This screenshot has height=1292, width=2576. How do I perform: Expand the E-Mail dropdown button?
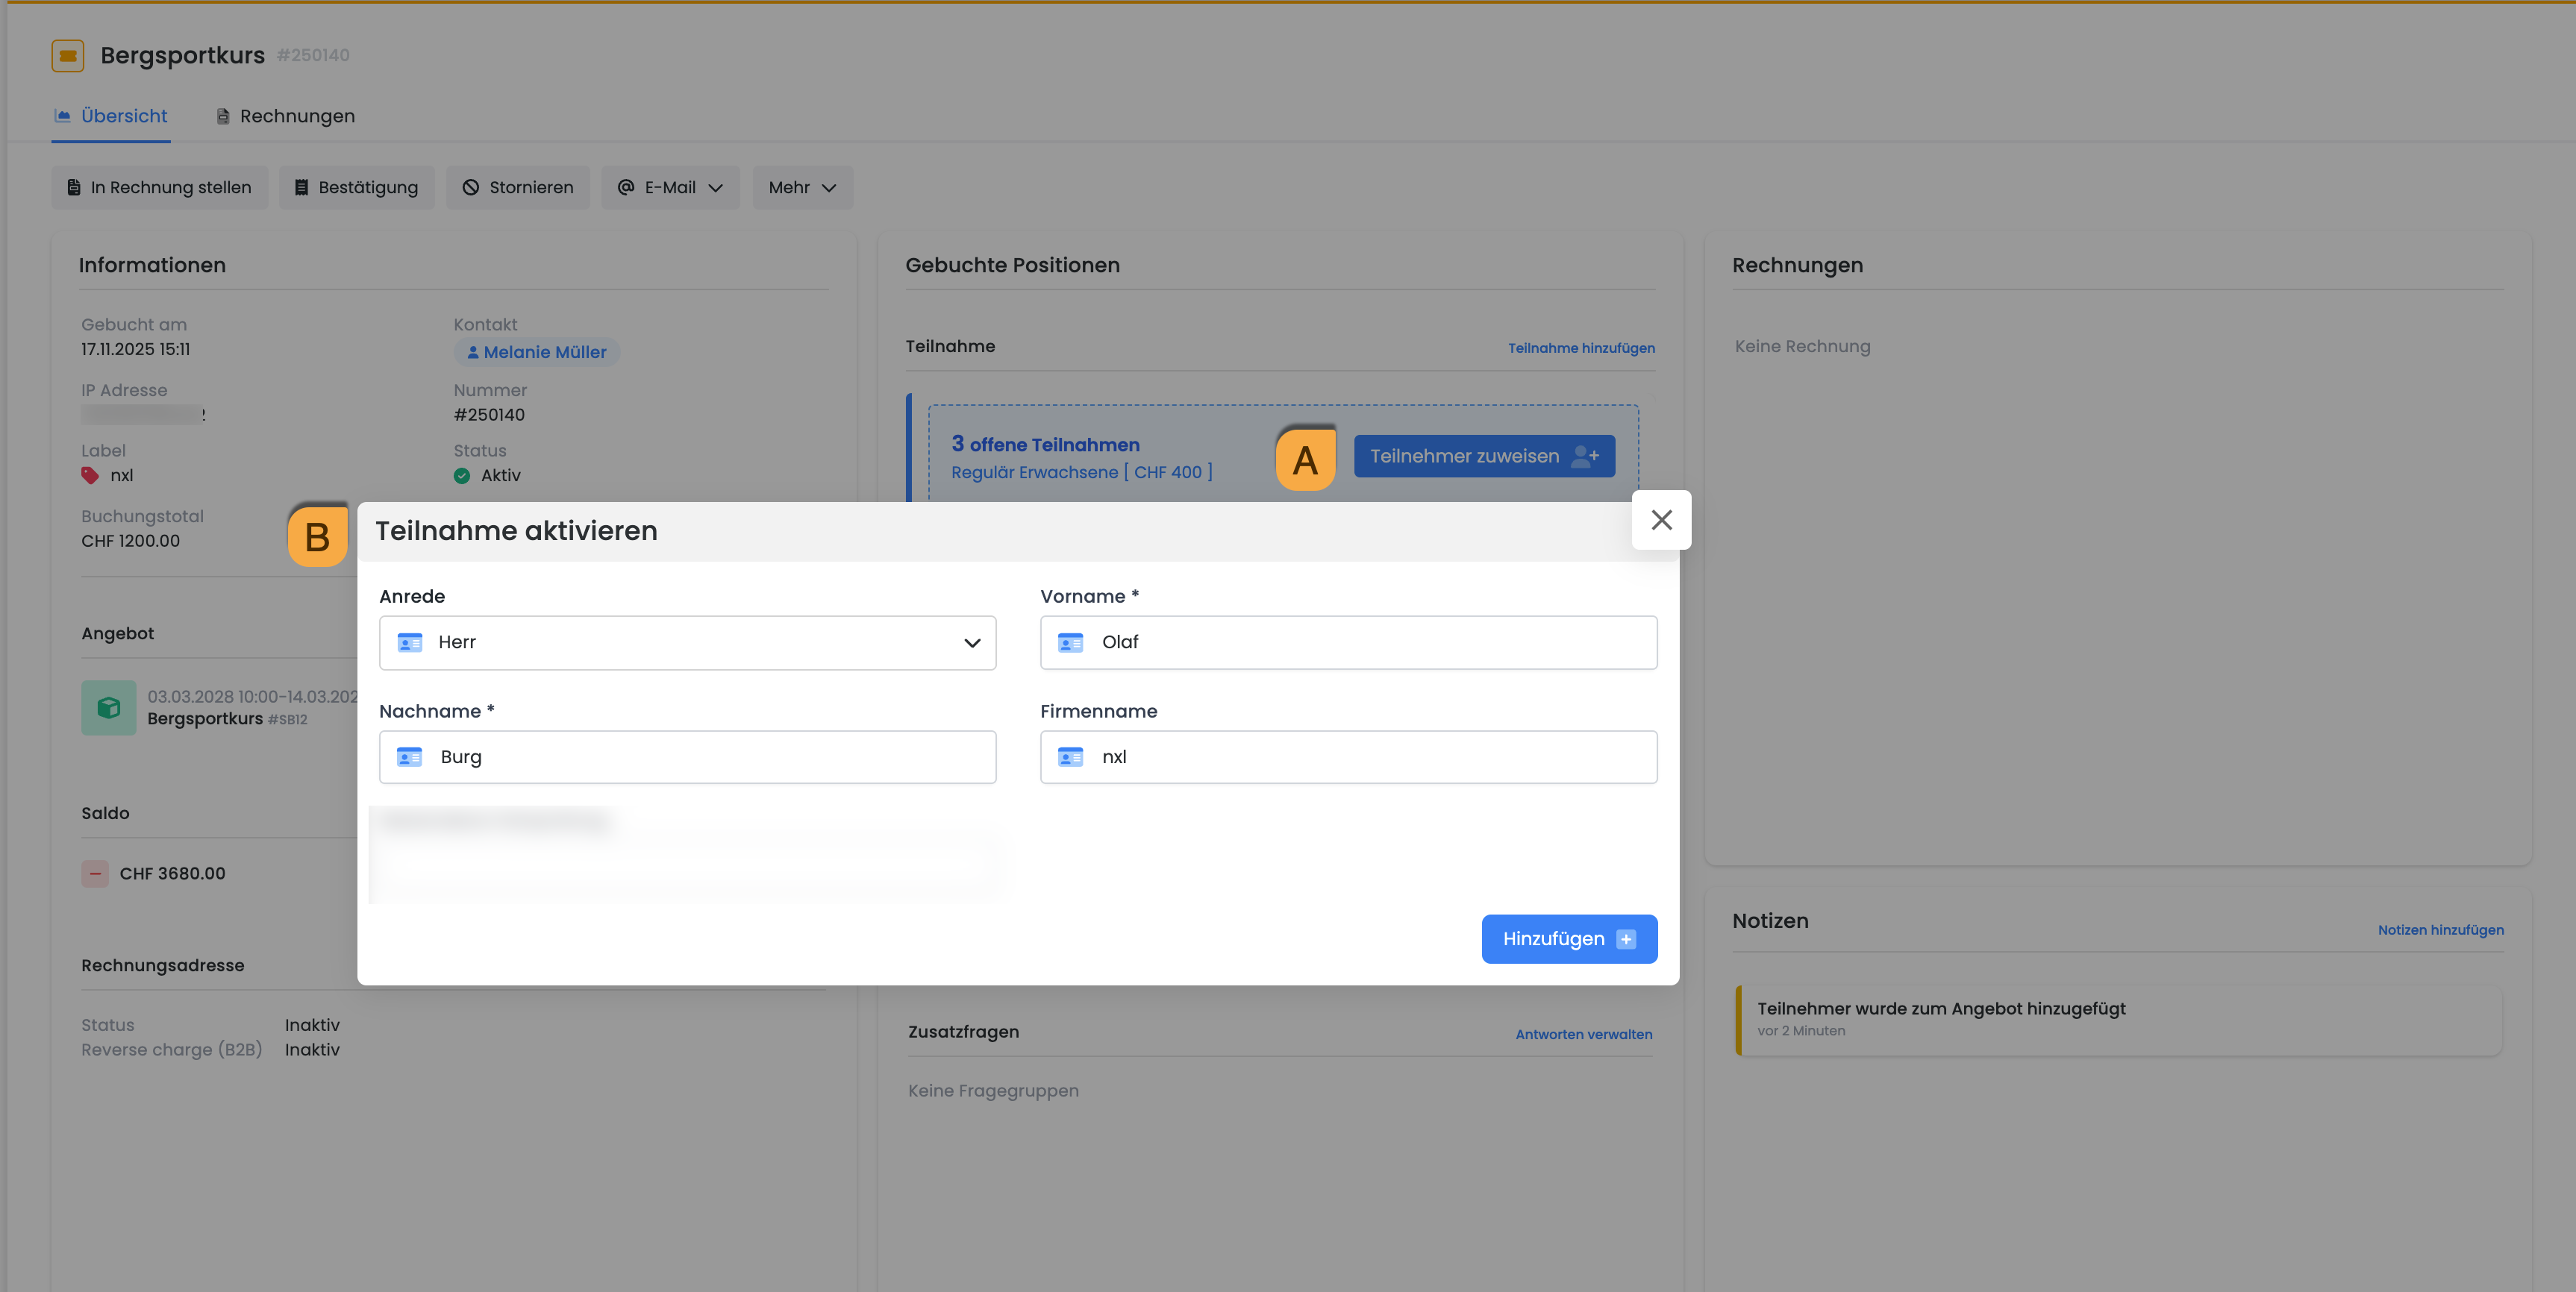pyautogui.click(x=670, y=187)
